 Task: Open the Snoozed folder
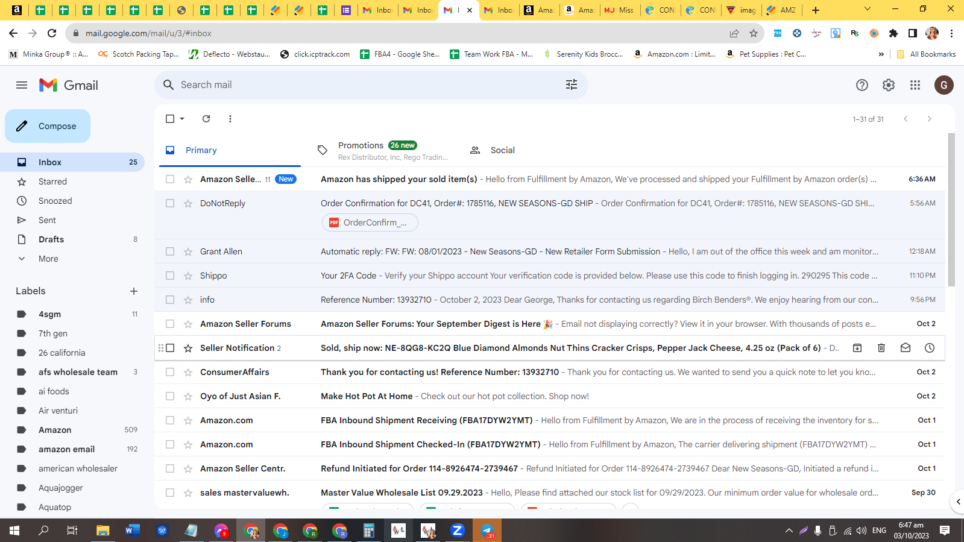(72, 201)
